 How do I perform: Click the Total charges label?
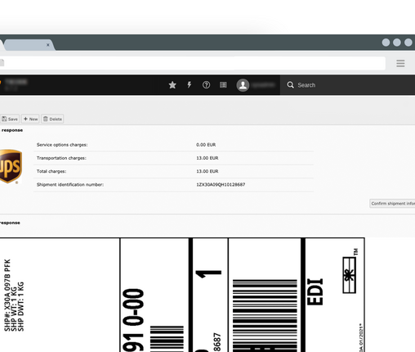pos(51,171)
